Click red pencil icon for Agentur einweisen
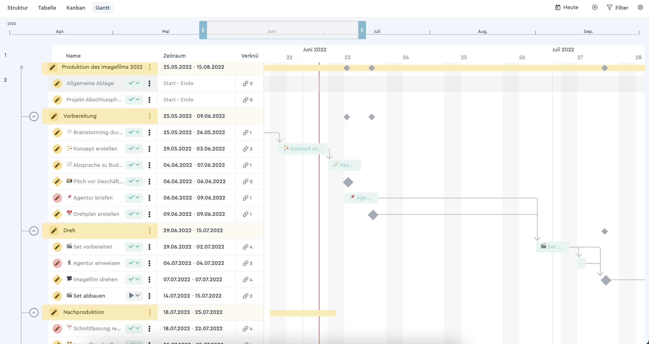649x344 pixels. pos(57,263)
